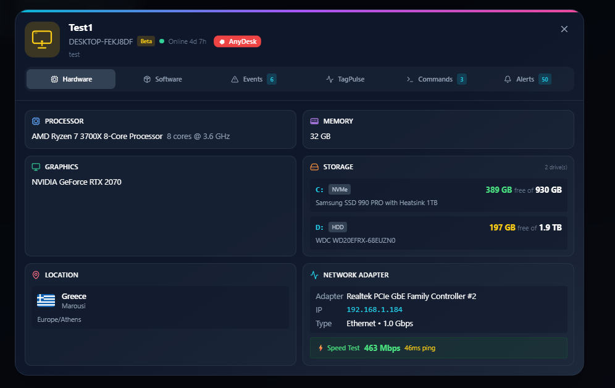The image size is (615, 388).
Task: Click the location pin icon
Action: pos(36,275)
